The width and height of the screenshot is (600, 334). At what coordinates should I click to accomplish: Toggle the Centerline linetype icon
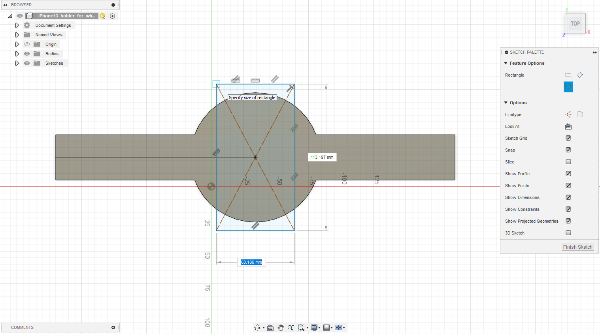[580, 114]
